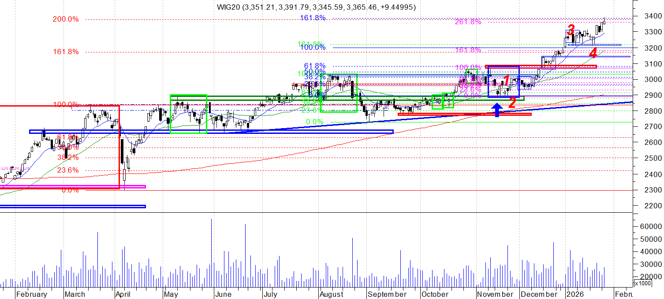This screenshot has width=664, height=299.
Task: Click the red 23.6% retracement label
Action: point(67,170)
